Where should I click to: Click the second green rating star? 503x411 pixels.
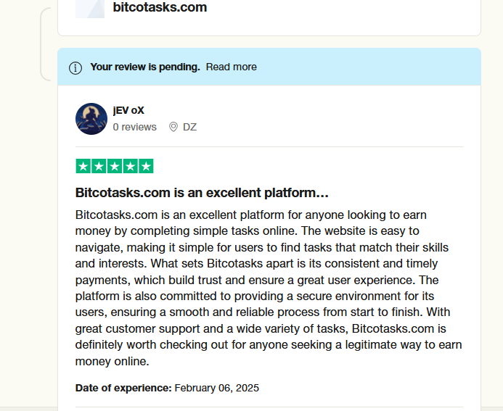tap(99, 166)
